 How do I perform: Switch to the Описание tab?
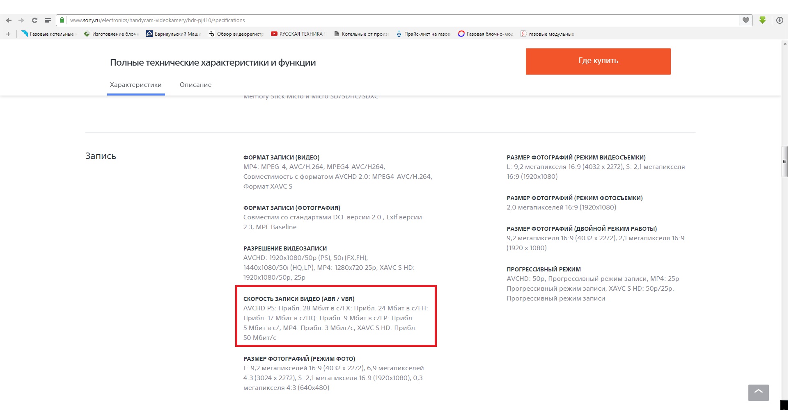pyautogui.click(x=195, y=85)
